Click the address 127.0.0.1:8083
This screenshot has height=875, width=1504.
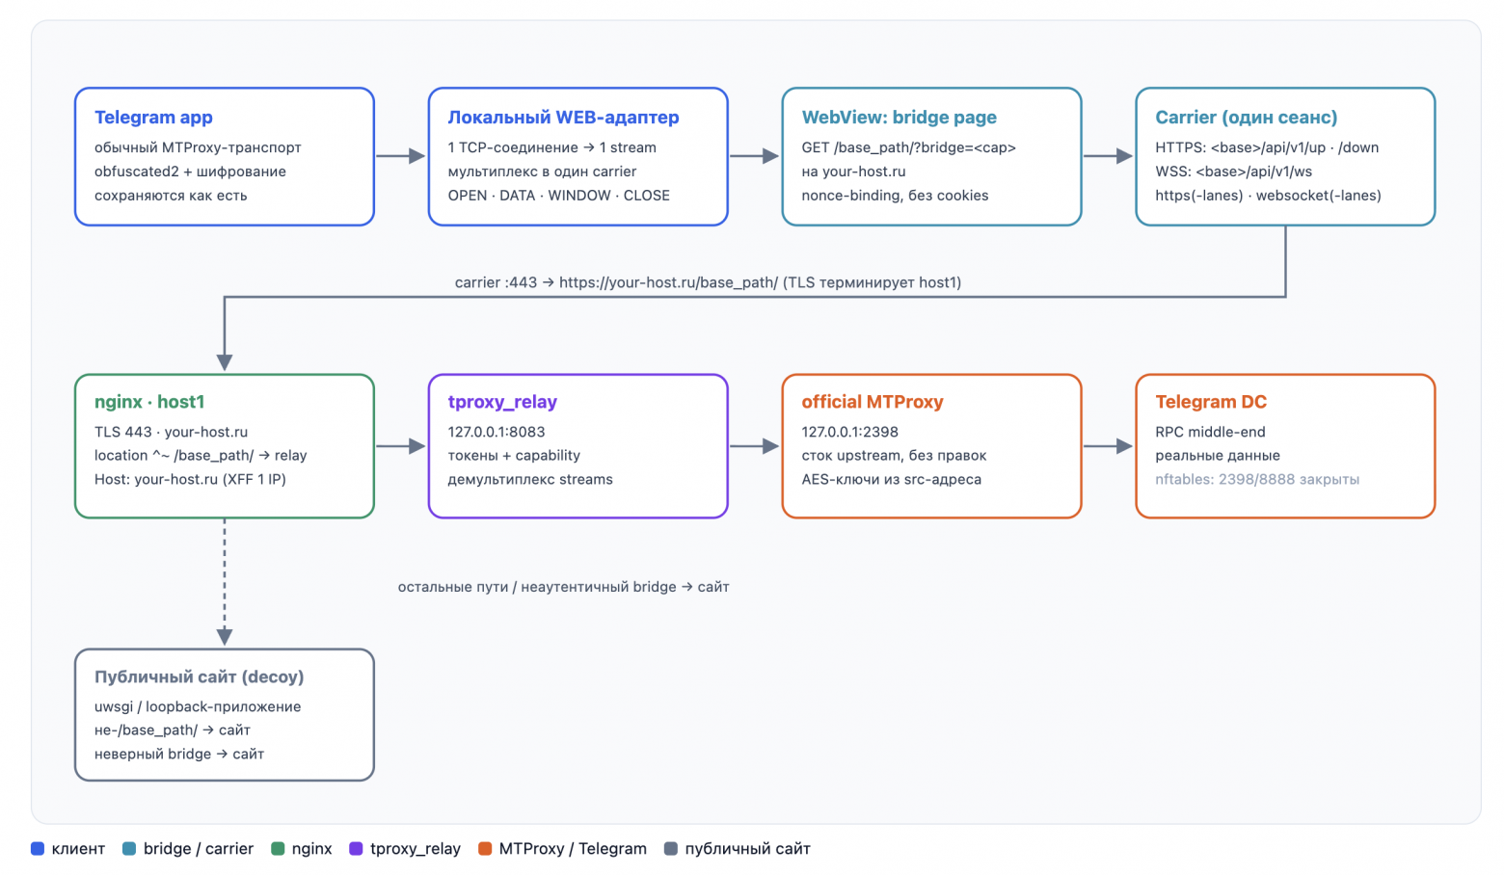point(497,432)
